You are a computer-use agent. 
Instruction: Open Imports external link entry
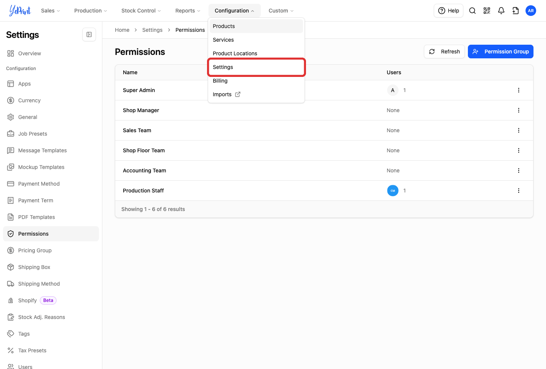(256, 94)
